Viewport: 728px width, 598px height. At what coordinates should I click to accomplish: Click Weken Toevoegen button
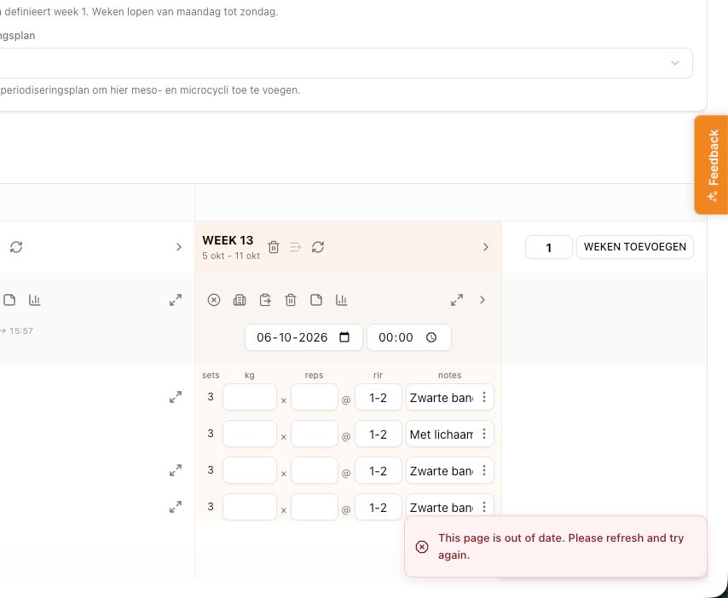tap(635, 247)
